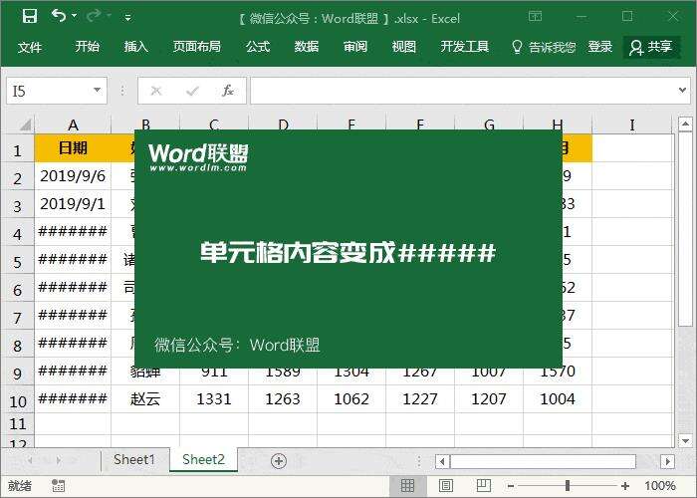
Task: Switch to the 公式 ribbon tab
Action: 258,47
